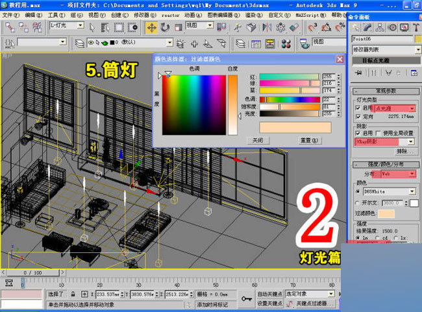This screenshot has height=312, width=422.
Task: Click the Pin Stack icon
Action: [358, 73]
